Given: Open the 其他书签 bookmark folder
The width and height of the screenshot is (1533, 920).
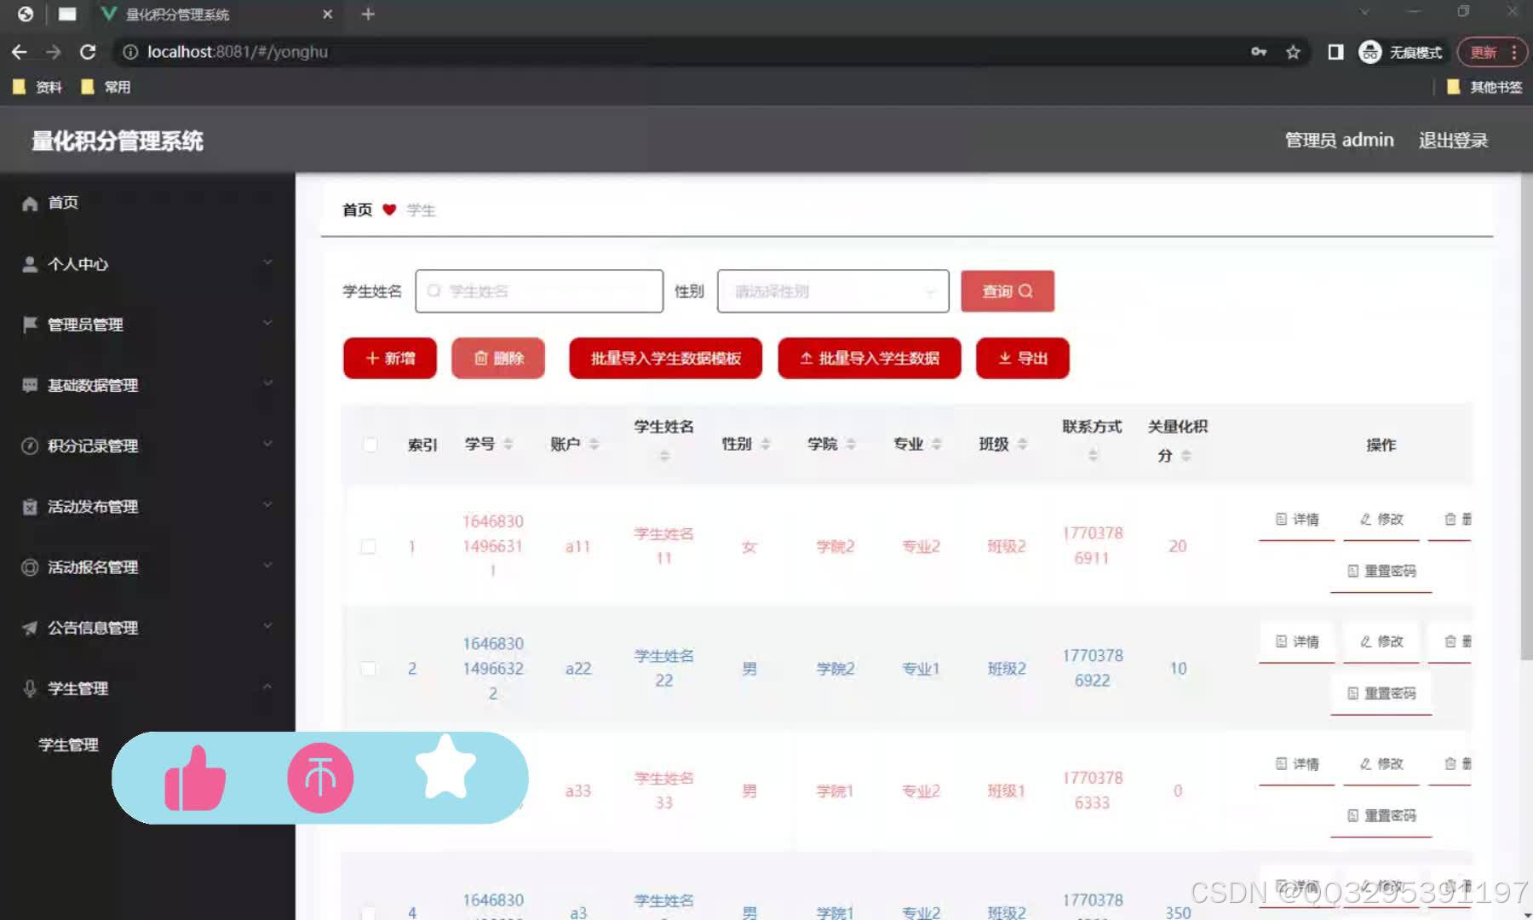Looking at the screenshot, I should click(x=1484, y=87).
